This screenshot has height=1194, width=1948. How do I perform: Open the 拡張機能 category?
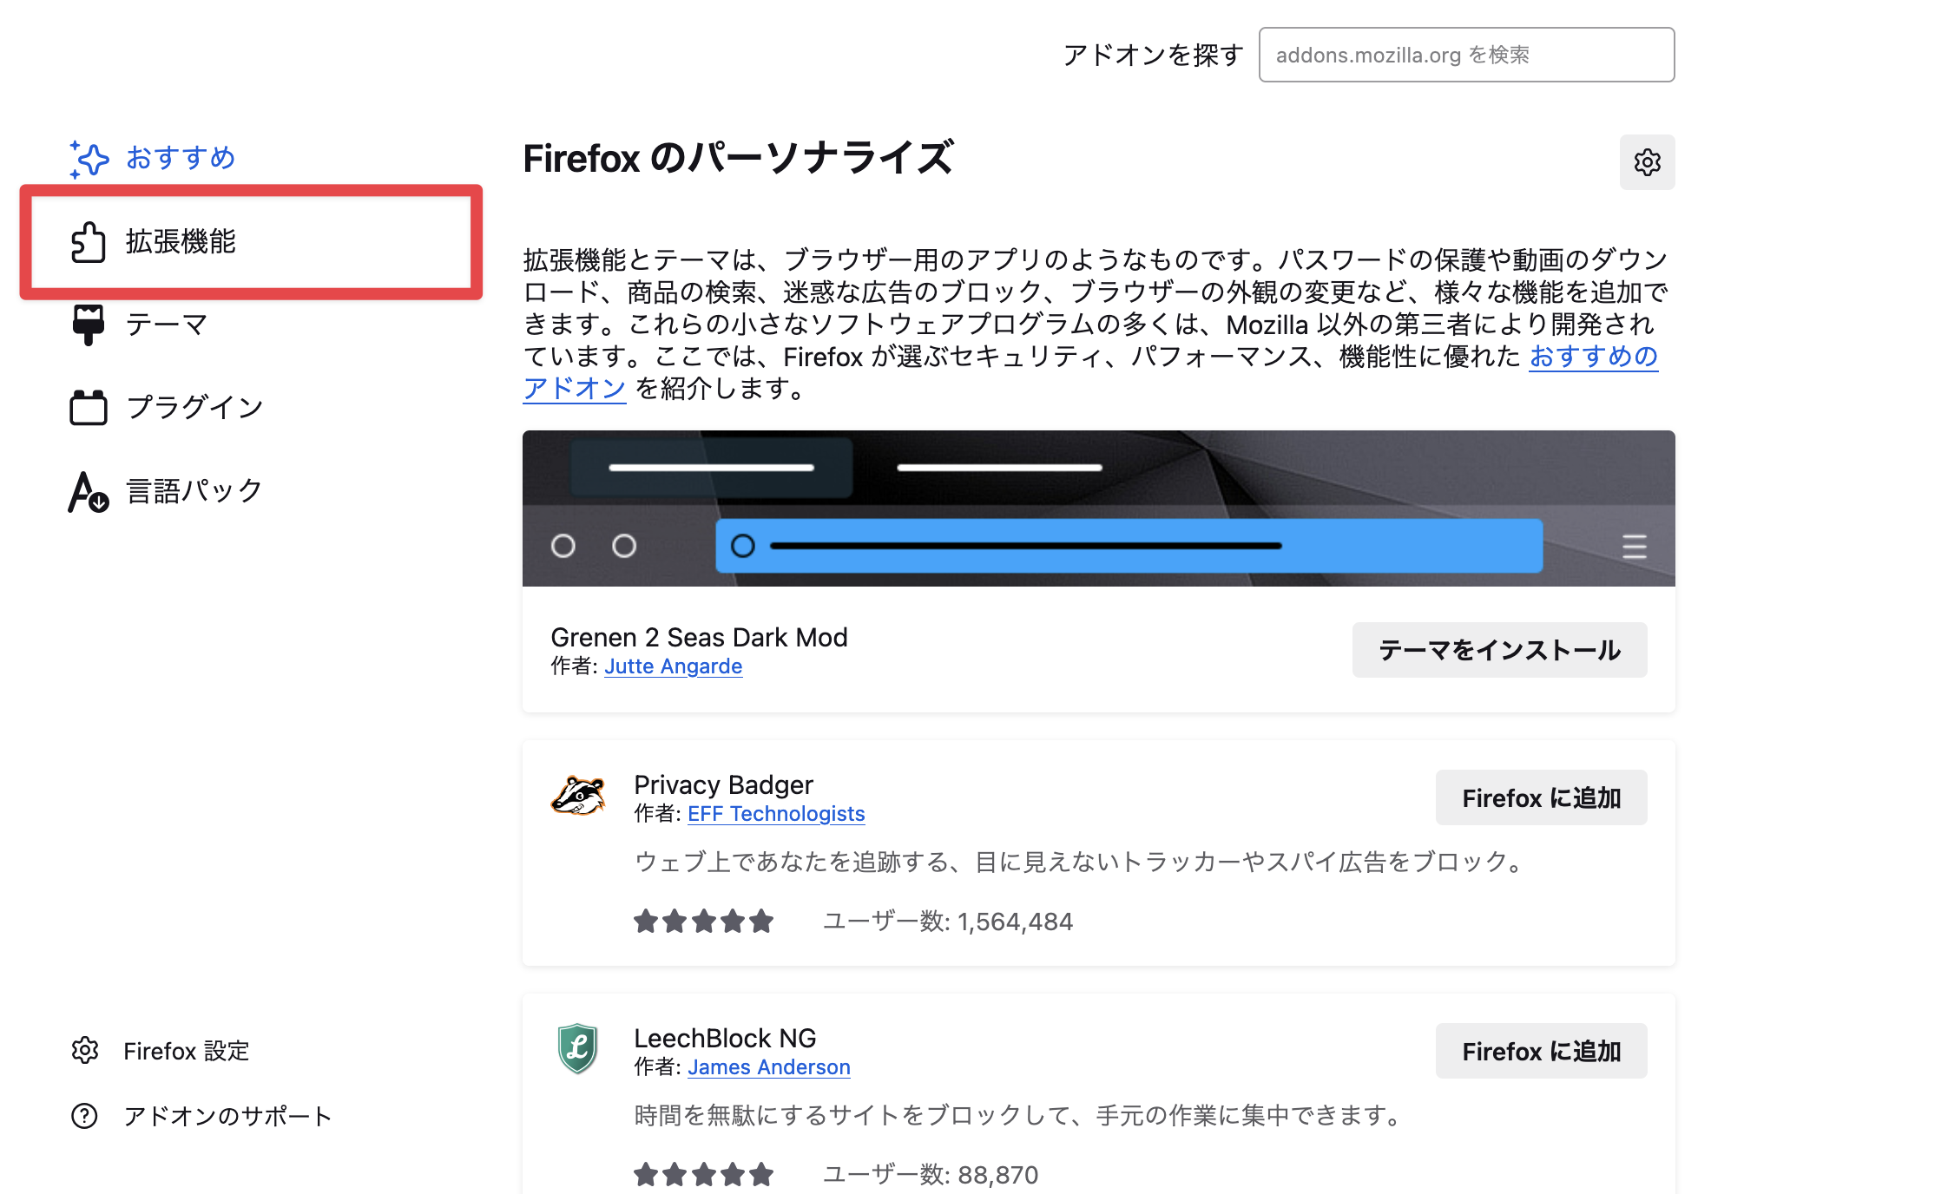click(x=252, y=242)
